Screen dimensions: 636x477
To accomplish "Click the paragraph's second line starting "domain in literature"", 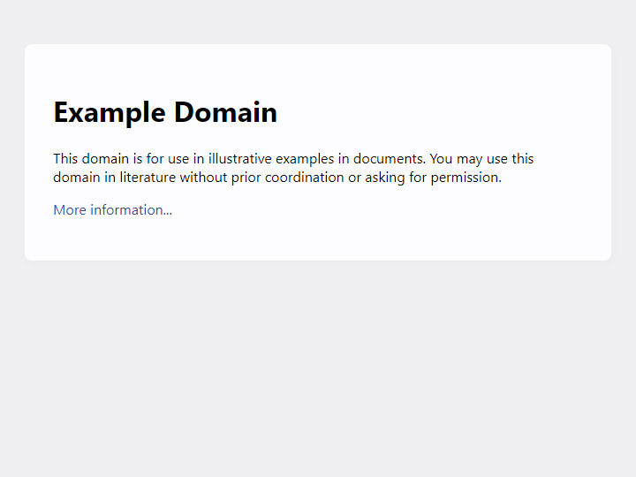I will 276,178.
